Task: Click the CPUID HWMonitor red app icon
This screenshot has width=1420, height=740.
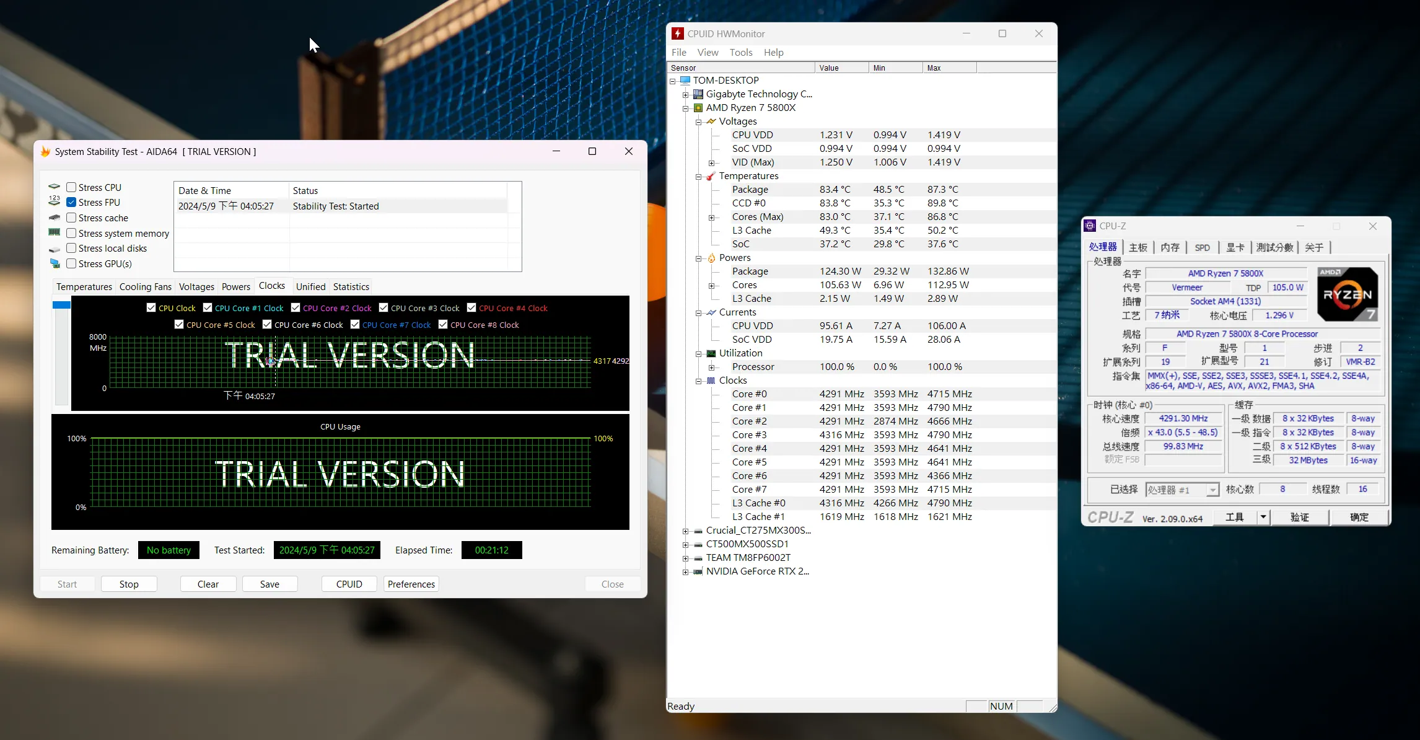Action: 678,33
